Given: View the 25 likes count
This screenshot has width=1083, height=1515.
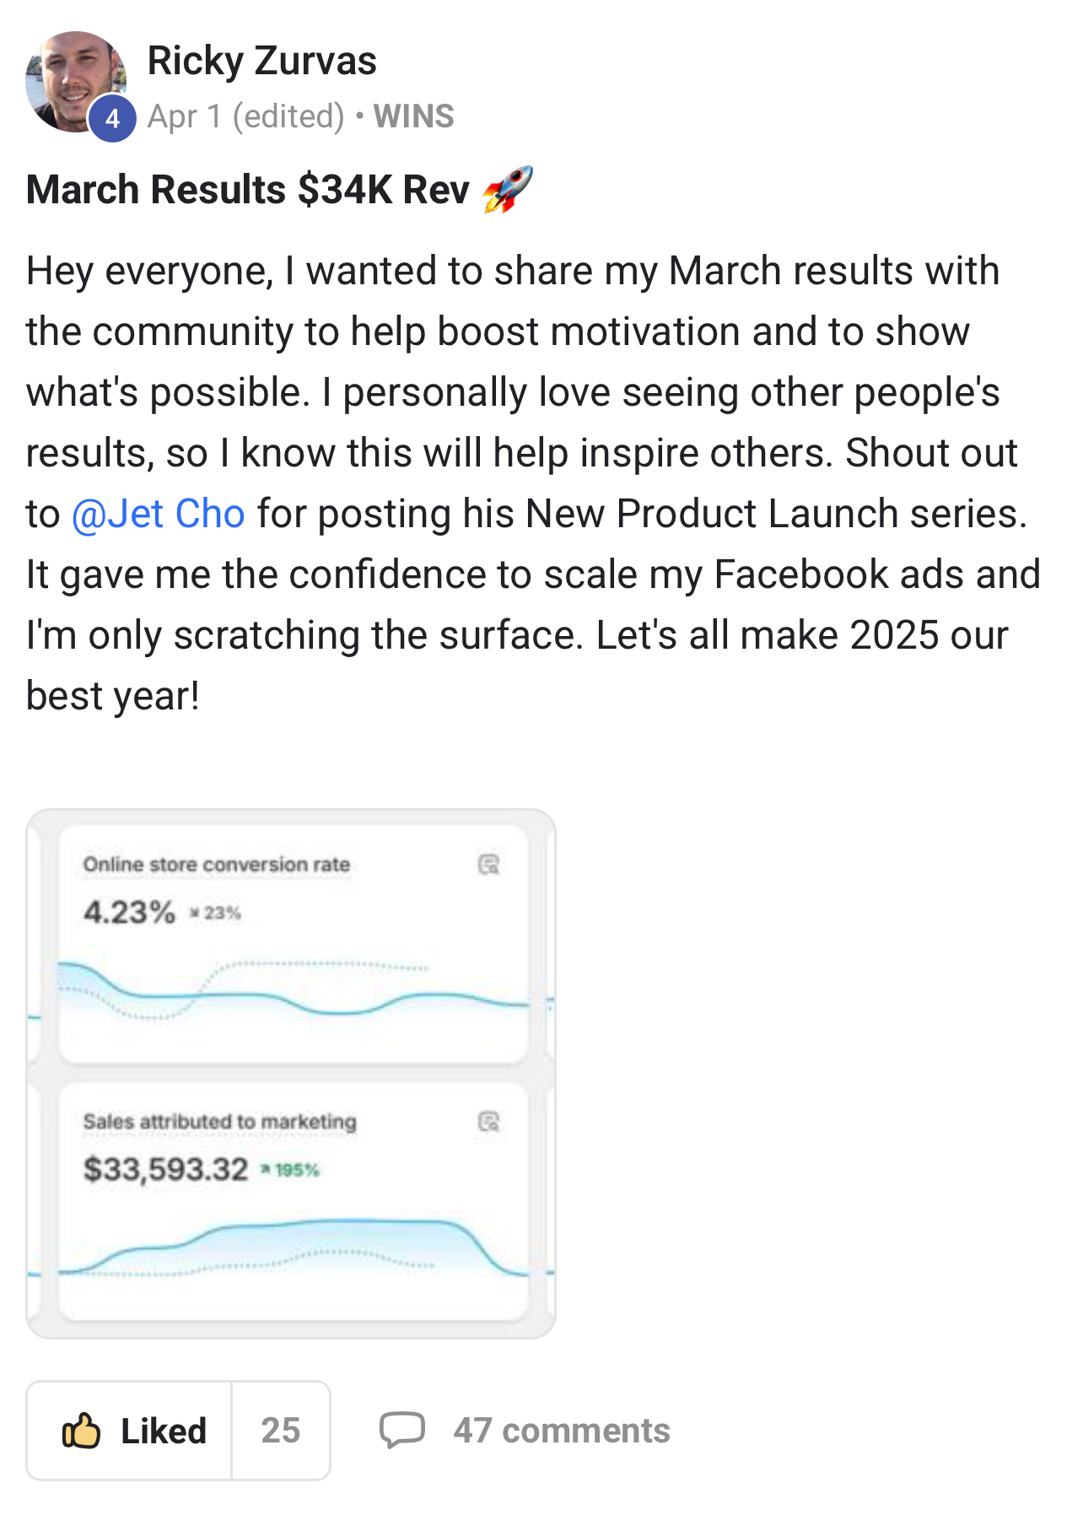Looking at the screenshot, I should 281,1431.
